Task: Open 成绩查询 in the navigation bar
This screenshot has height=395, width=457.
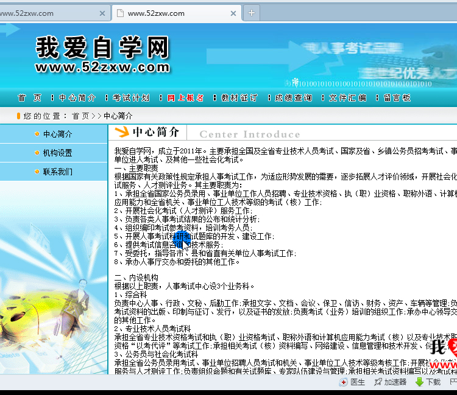Action: pyautogui.click(x=293, y=98)
